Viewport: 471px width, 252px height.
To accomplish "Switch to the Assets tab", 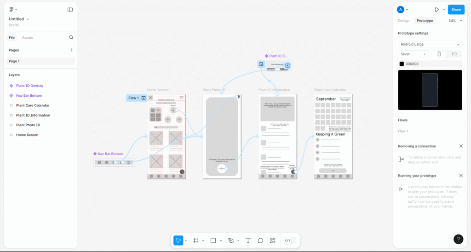I will pyautogui.click(x=28, y=37).
